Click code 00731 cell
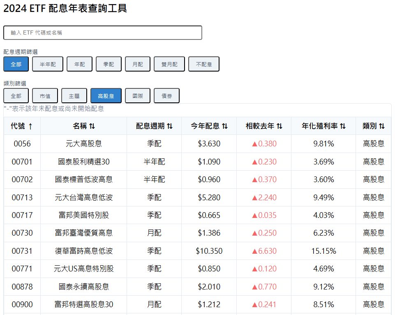Screen dimensions: 395x315 pos(22,251)
